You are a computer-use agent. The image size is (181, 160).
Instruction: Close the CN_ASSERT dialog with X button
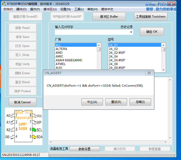149,73
